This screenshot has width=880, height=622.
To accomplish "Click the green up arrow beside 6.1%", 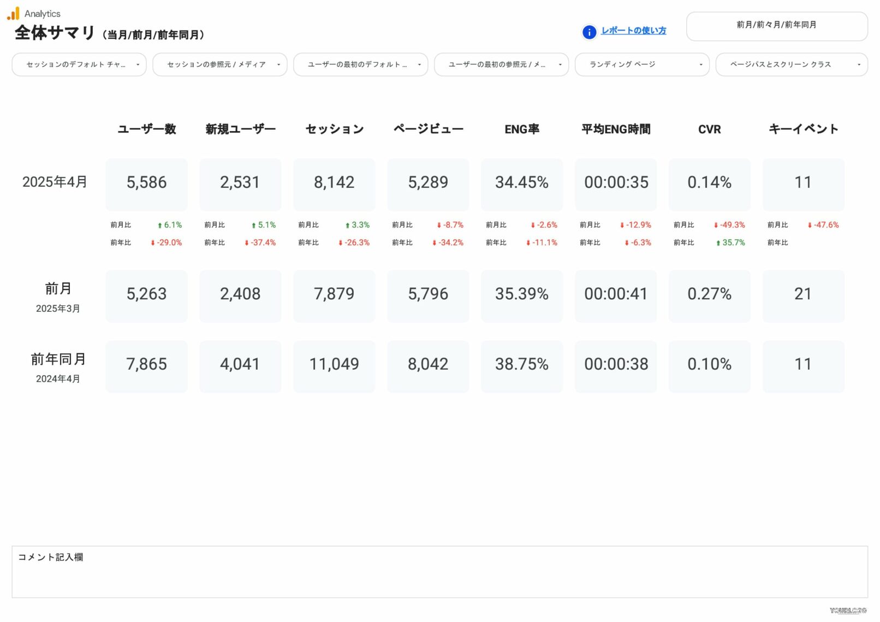I will click(160, 226).
